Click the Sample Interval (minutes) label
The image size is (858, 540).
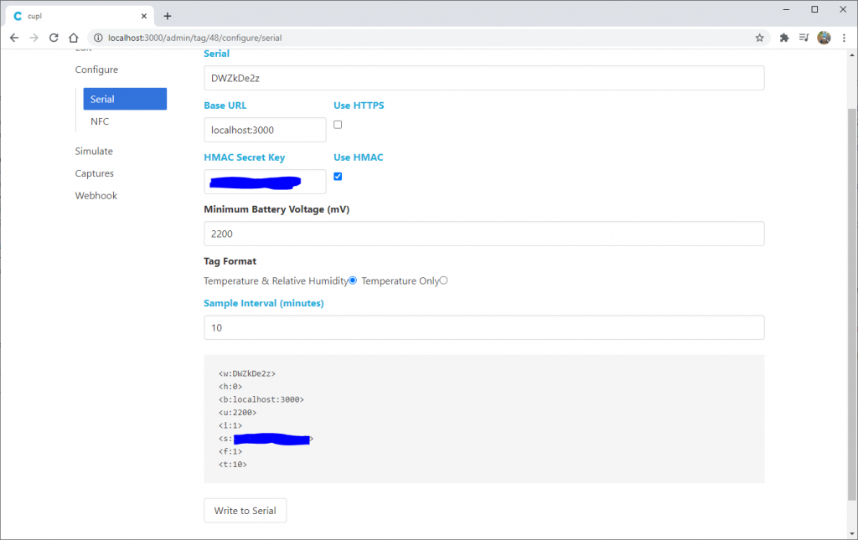pos(264,303)
